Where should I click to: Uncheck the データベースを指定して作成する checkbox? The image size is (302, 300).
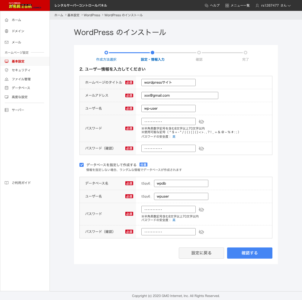(x=82, y=165)
